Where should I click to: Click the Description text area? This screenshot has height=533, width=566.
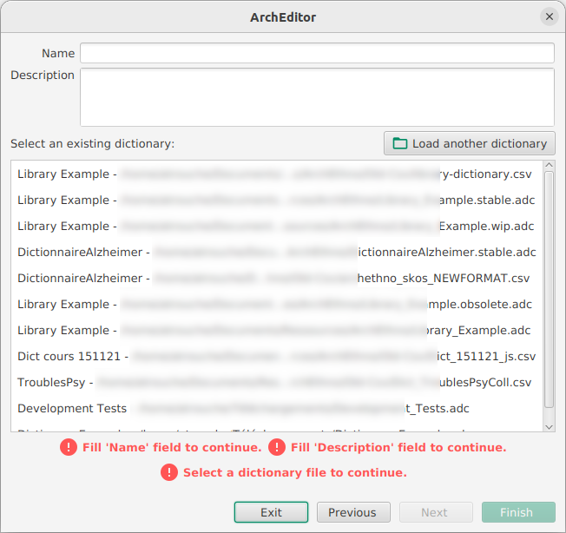[x=317, y=97]
